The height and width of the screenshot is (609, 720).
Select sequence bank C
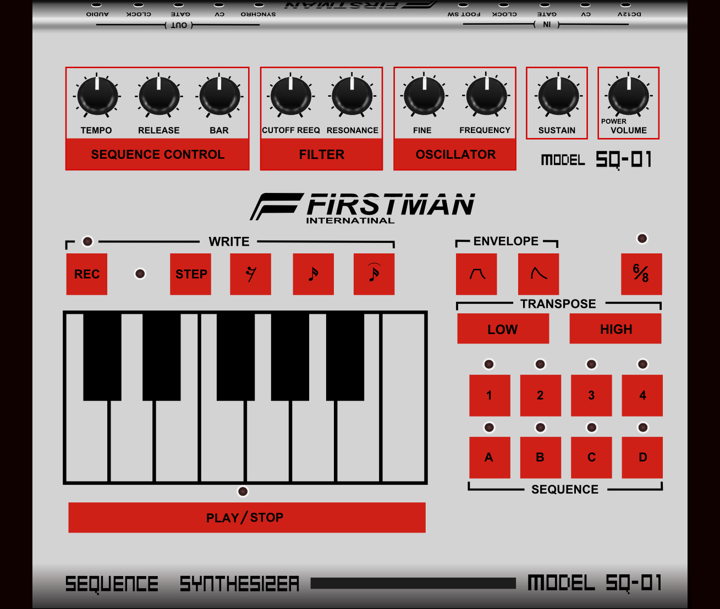pos(591,457)
